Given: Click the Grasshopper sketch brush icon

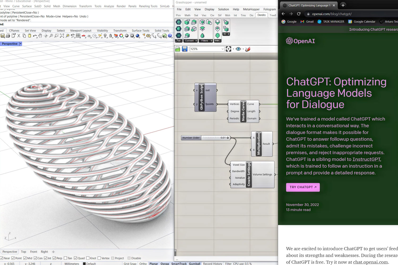Looking at the screenshot, I should [248, 49].
